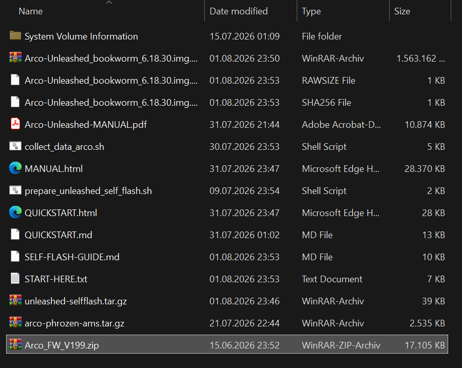Click the date 09.07.2026 23:54
This screenshot has height=368, width=462.
244,191
